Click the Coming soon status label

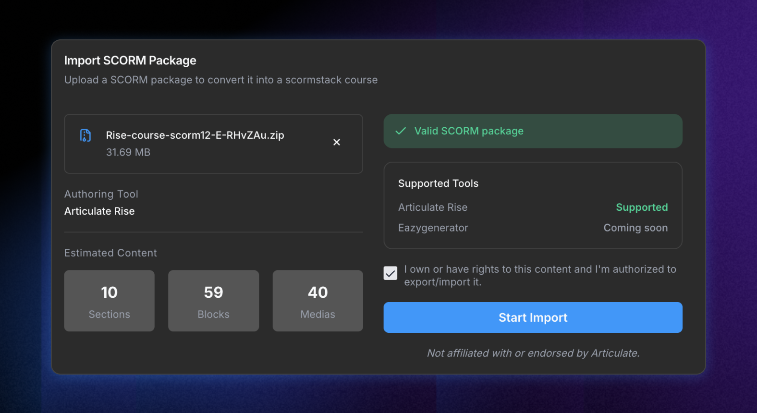coord(635,228)
